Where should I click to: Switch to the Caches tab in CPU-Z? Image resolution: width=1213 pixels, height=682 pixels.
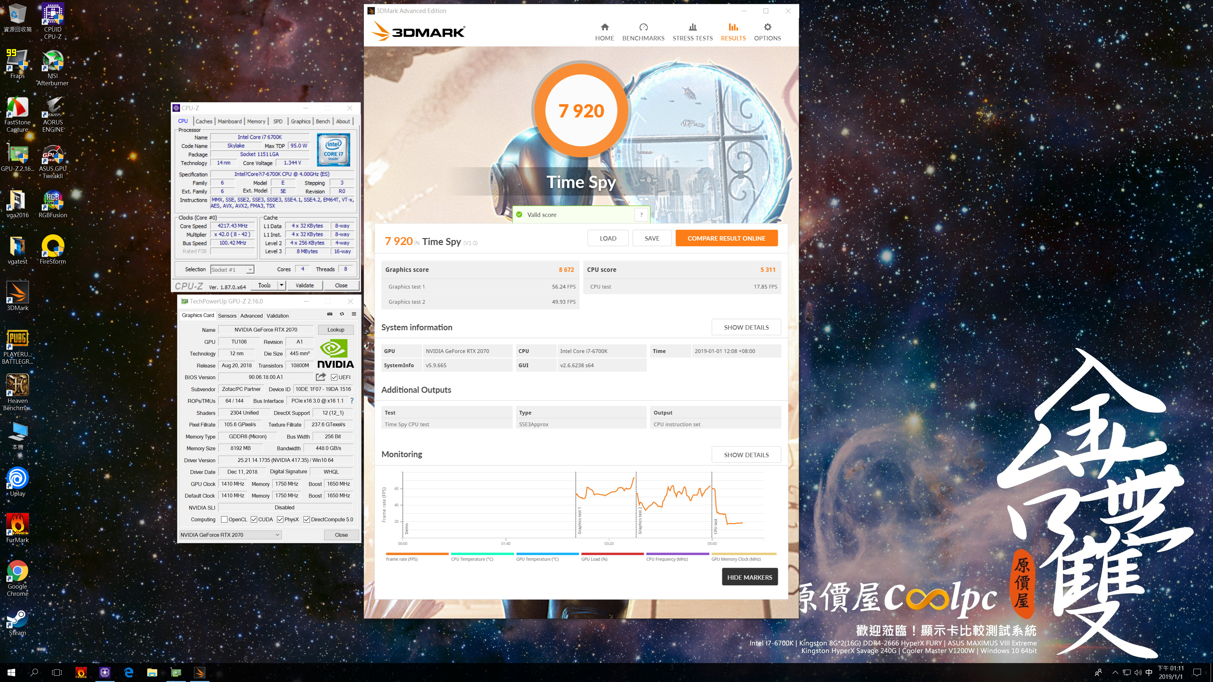pyautogui.click(x=204, y=122)
